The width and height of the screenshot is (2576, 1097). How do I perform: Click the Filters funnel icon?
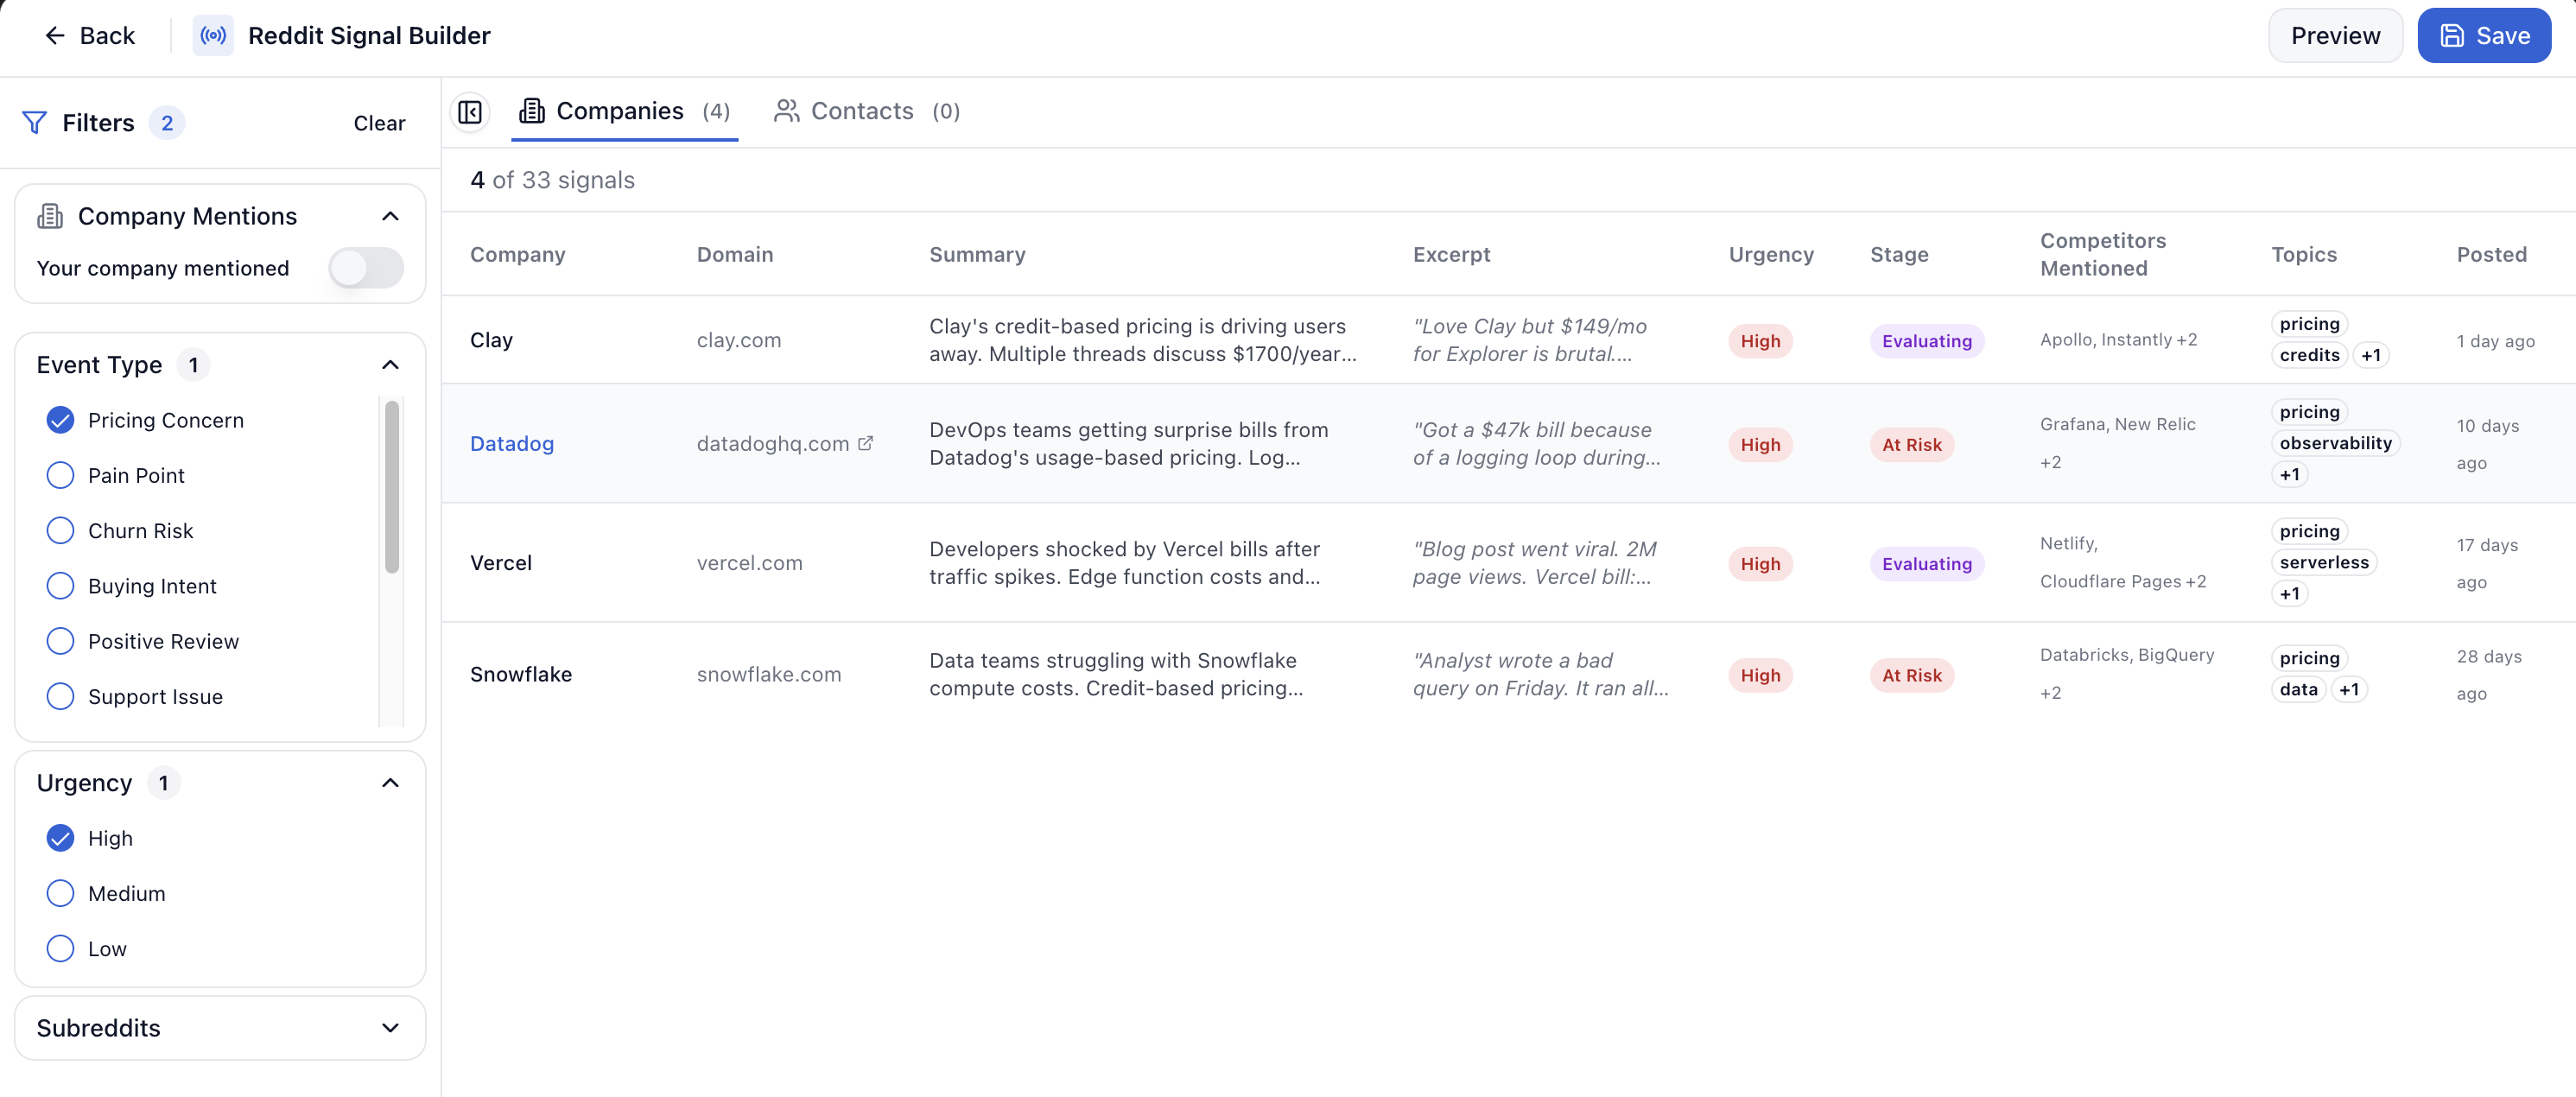click(x=34, y=123)
